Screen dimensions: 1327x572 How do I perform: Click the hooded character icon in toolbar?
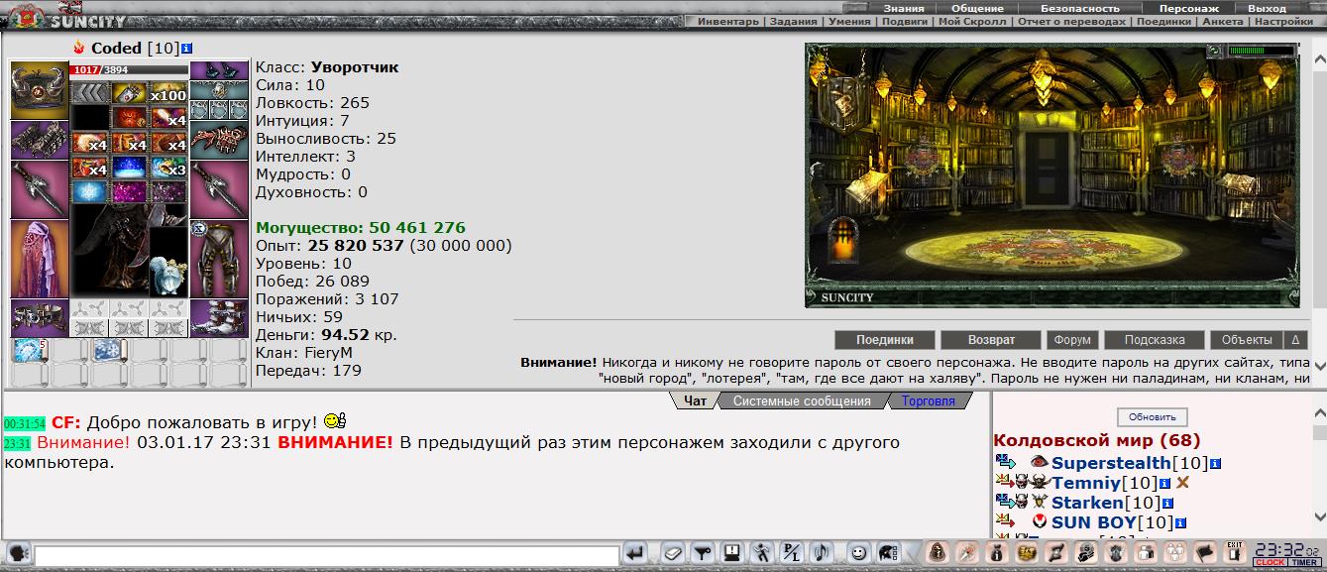click(937, 552)
